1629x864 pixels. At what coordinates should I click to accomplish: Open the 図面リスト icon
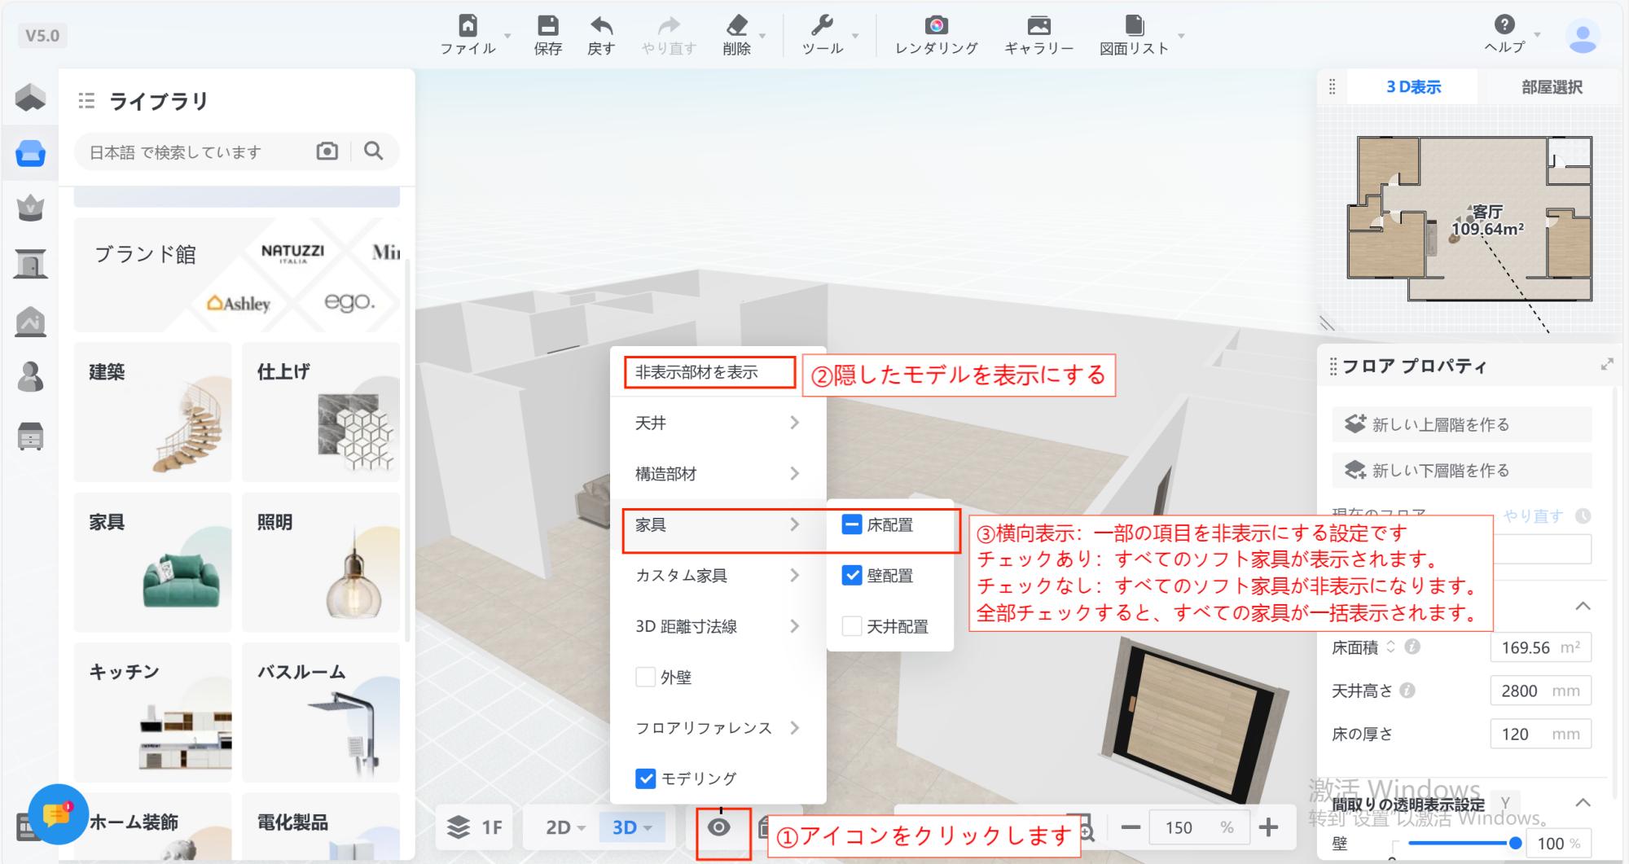1135,25
